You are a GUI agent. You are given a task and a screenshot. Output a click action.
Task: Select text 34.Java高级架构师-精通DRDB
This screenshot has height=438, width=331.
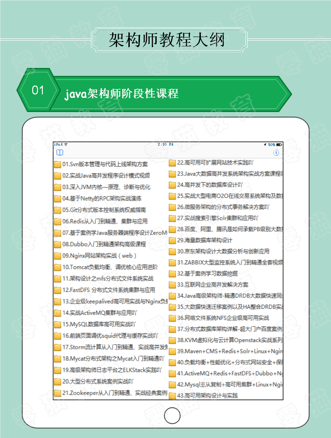(x=230, y=296)
